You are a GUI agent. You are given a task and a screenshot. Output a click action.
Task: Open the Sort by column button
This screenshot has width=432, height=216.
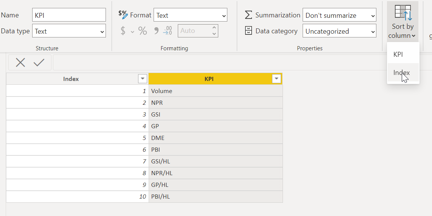click(402, 22)
